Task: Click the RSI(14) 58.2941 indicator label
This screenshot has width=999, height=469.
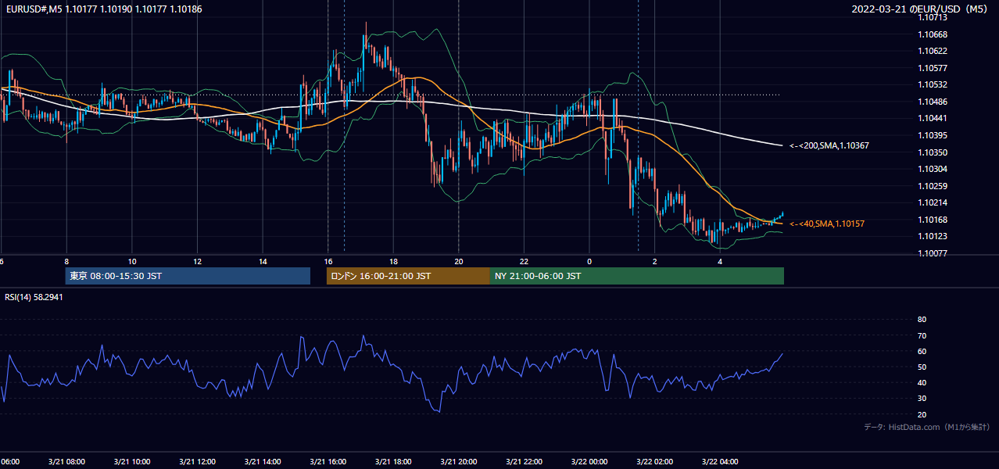Action: [x=34, y=297]
